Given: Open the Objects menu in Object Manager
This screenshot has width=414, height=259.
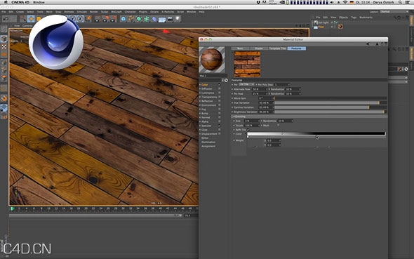Looking at the screenshot, I should 343,18.
